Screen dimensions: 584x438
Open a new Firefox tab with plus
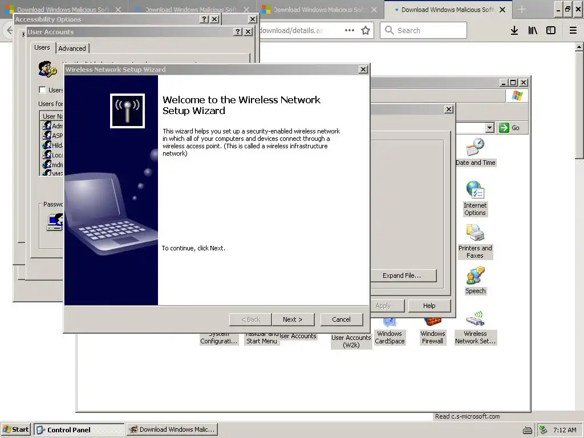click(x=522, y=10)
